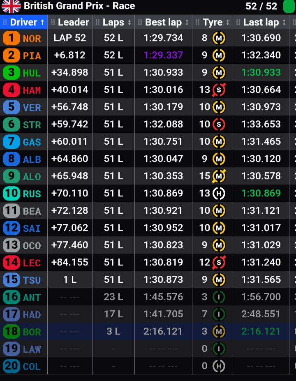
Task: Select position 1 badge for NOR
Action: coord(11,38)
